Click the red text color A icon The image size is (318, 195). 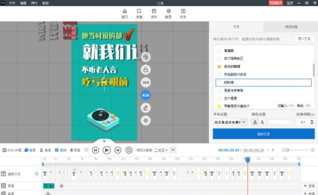point(262,122)
